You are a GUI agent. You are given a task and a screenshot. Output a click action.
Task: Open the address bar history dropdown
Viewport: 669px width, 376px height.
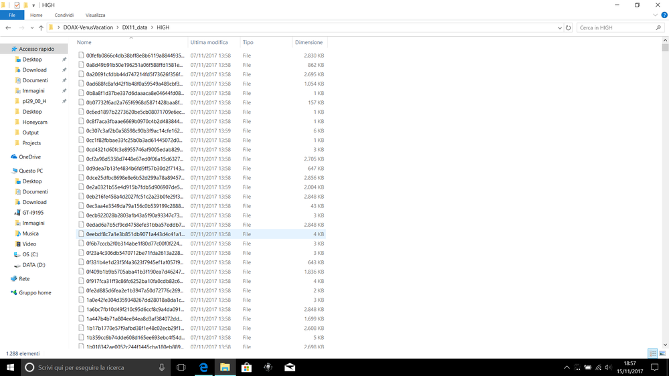point(560,27)
